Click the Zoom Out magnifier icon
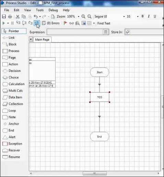 tap(89, 16)
